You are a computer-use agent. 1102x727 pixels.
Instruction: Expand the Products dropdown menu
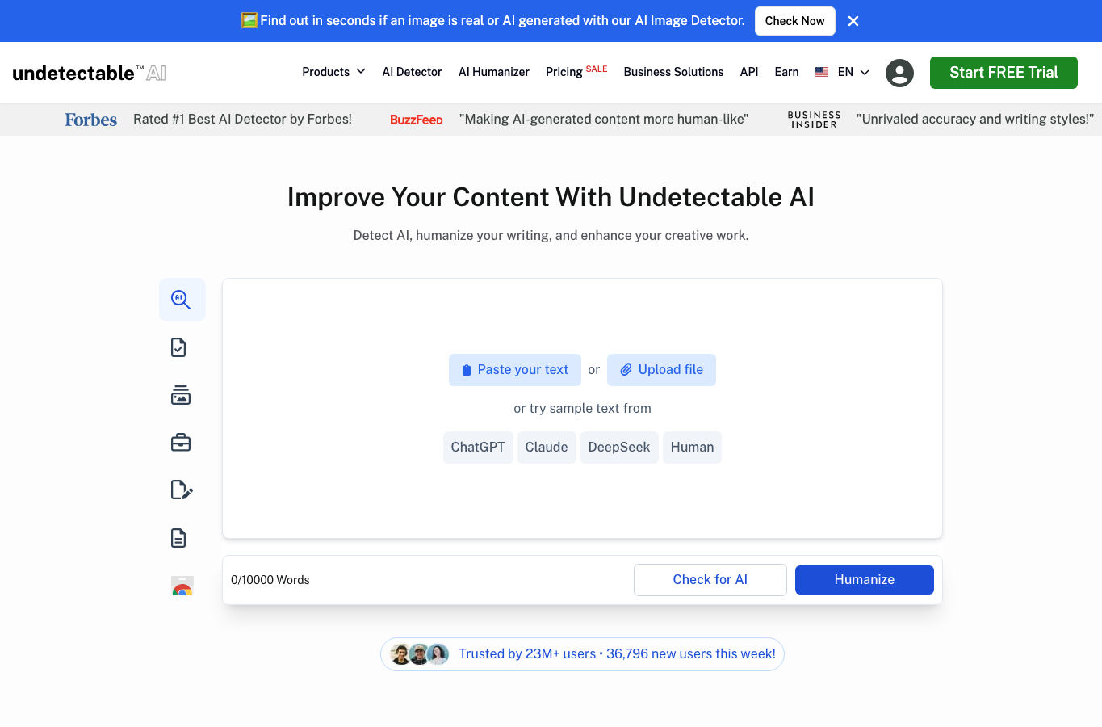[333, 72]
